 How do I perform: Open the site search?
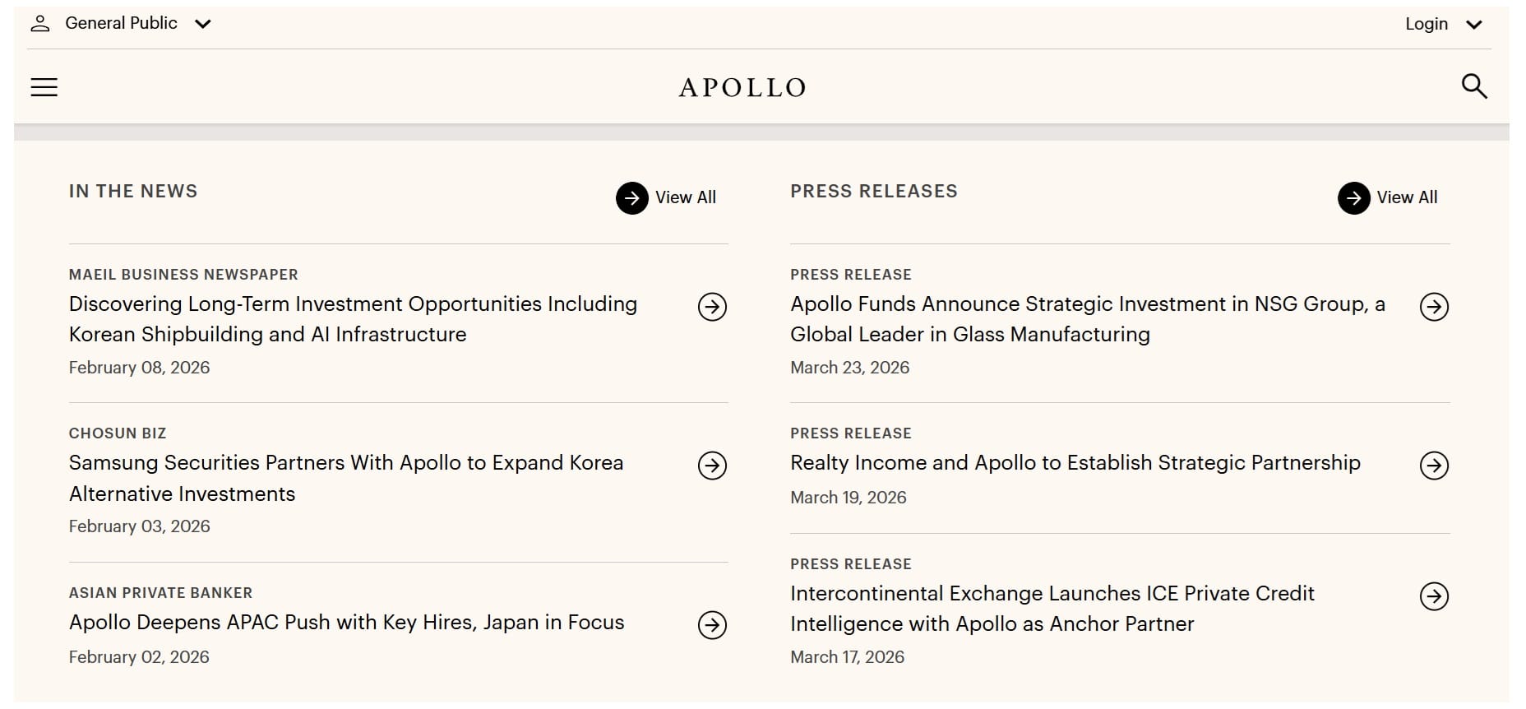pyautogui.click(x=1475, y=86)
